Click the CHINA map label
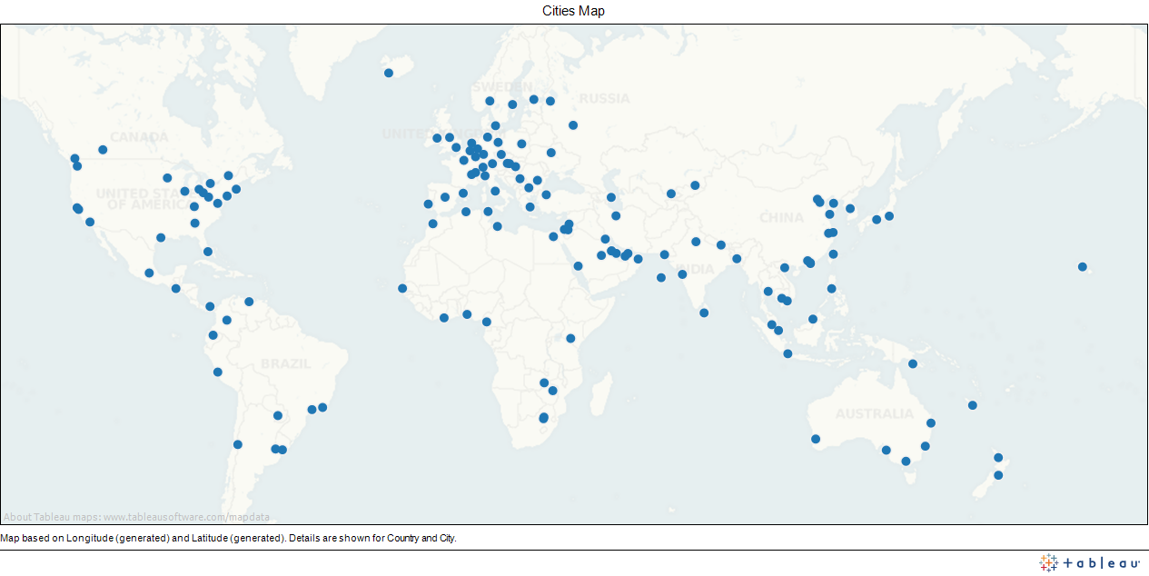Screen dimensions: 1149x576 click(781, 217)
